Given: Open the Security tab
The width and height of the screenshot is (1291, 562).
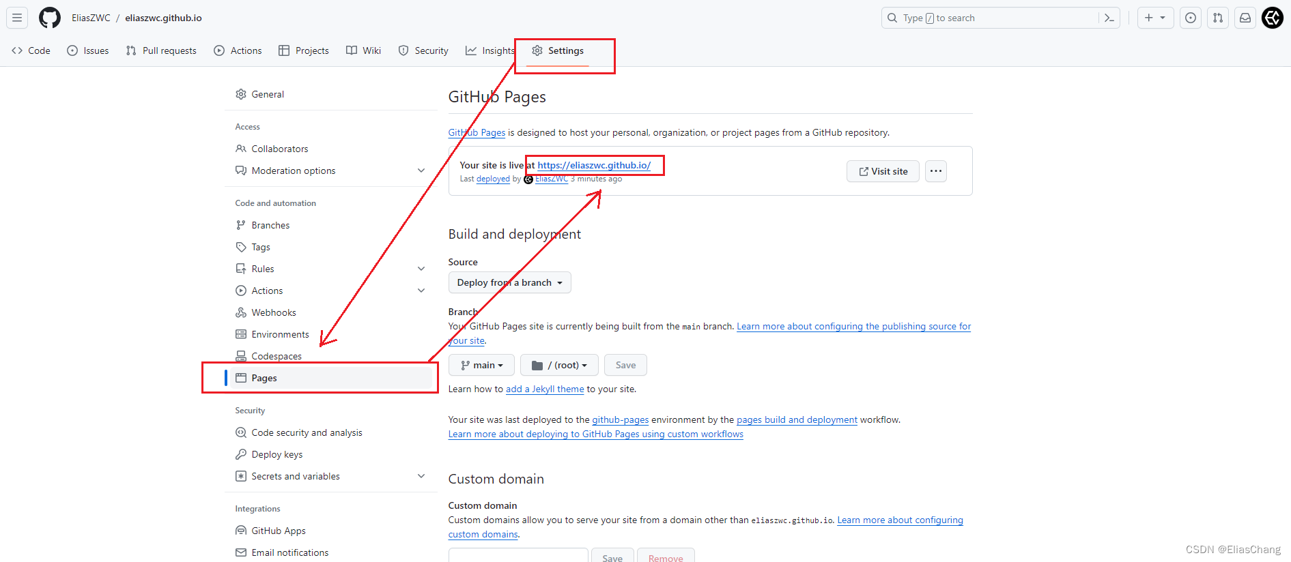Looking at the screenshot, I should [423, 50].
